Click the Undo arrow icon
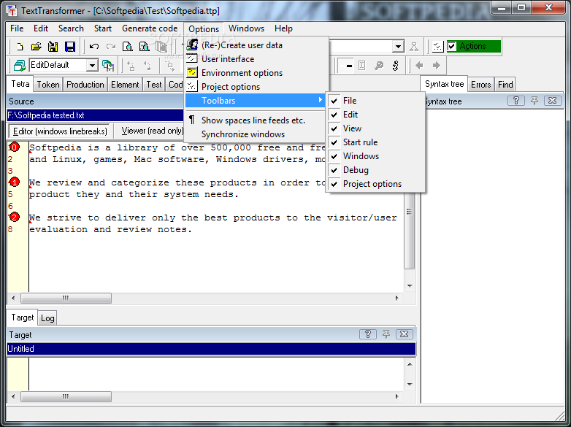Viewport: 571px width, 427px height. pyautogui.click(x=94, y=46)
